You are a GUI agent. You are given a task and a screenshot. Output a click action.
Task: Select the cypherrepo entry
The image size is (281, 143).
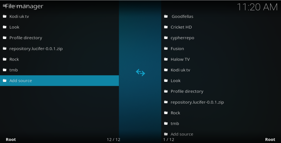click(182, 38)
